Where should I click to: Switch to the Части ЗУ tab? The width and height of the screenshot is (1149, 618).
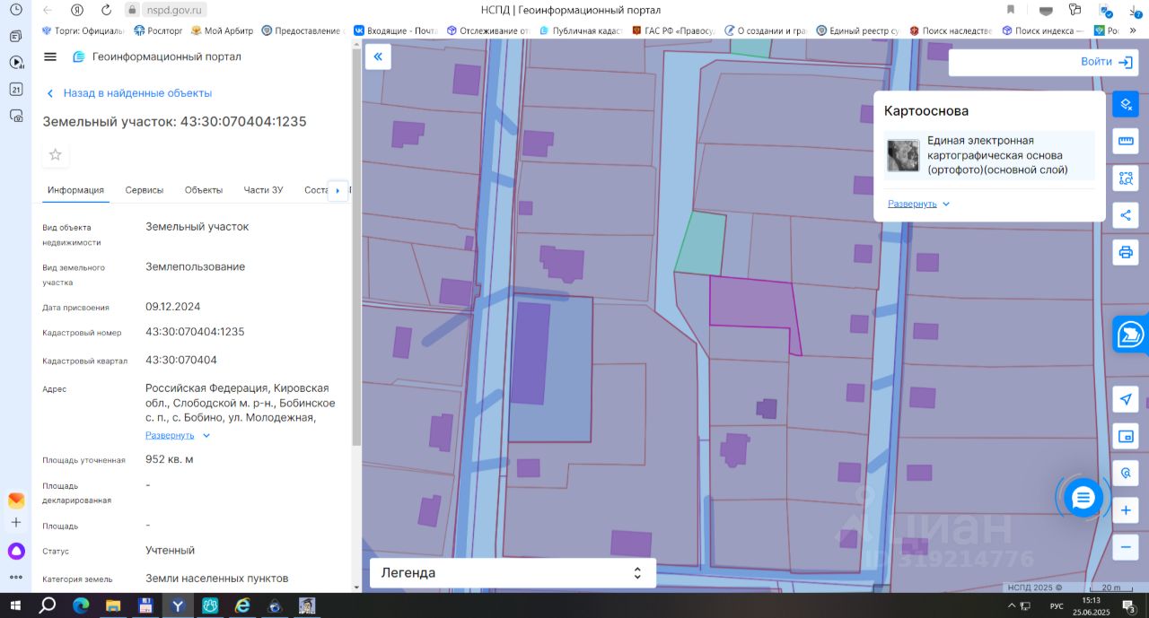[x=263, y=190]
